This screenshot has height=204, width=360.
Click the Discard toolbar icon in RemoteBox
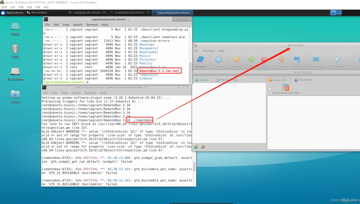282,60
